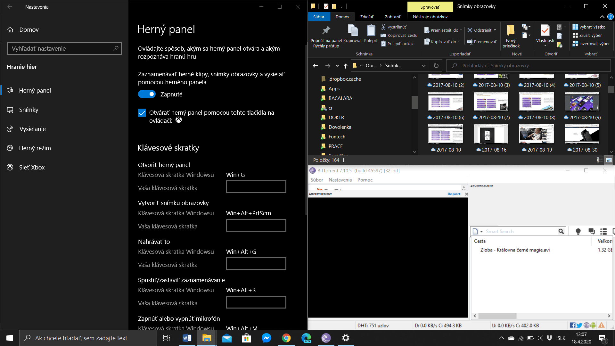Screen dimensions: 615x346
Task: Open Microsoft Word from the taskbar
Action: click(187, 338)
